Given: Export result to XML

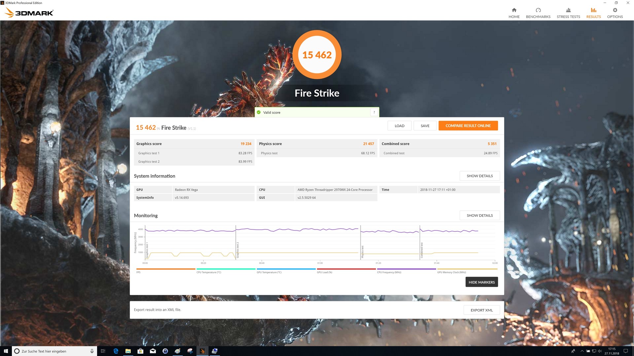Looking at the screenshot, I should (481, 310).
